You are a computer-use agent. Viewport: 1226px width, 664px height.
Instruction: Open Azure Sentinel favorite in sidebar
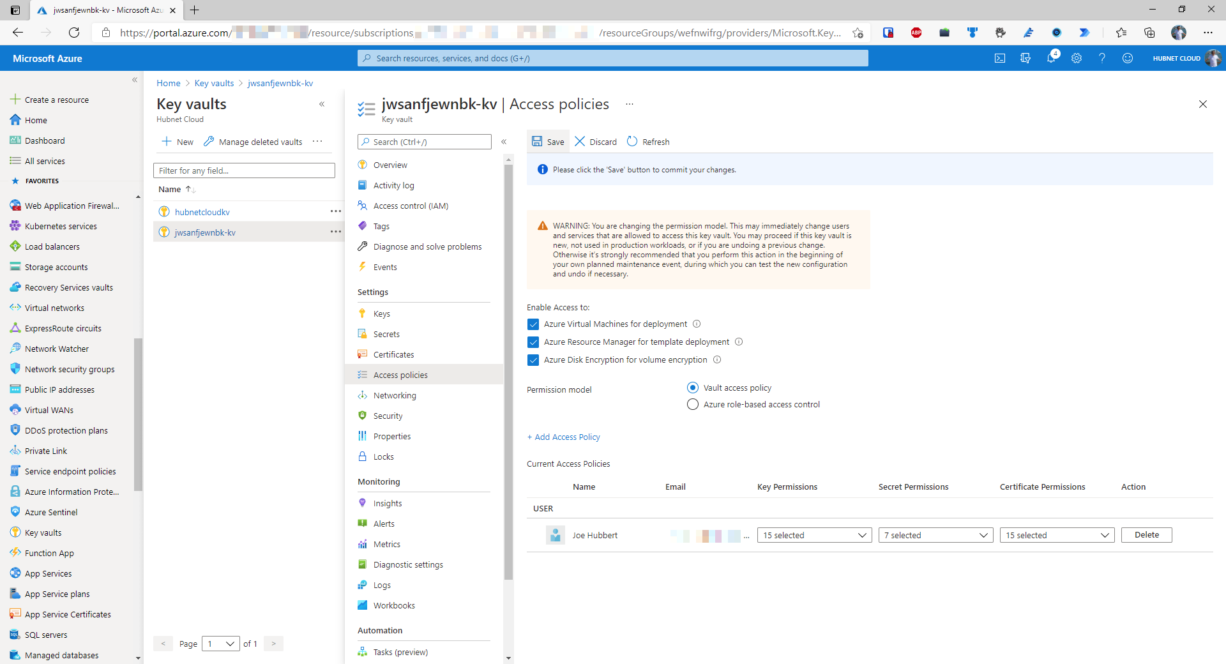point(51,512)
